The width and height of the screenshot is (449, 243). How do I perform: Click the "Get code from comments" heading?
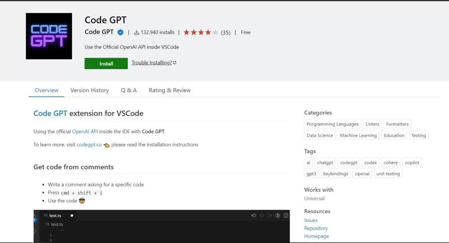tap(74, 167)
